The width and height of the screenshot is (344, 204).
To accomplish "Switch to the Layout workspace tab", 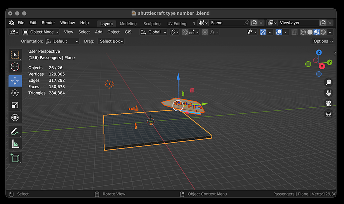I will click(106, 24).
